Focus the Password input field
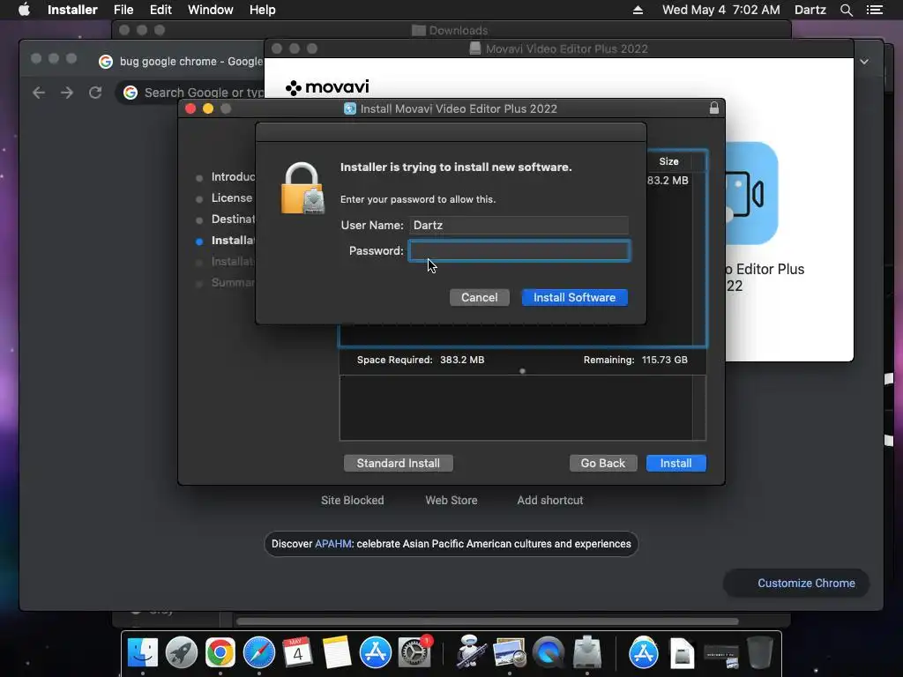The image size is (903, 677). click(519, 250)
